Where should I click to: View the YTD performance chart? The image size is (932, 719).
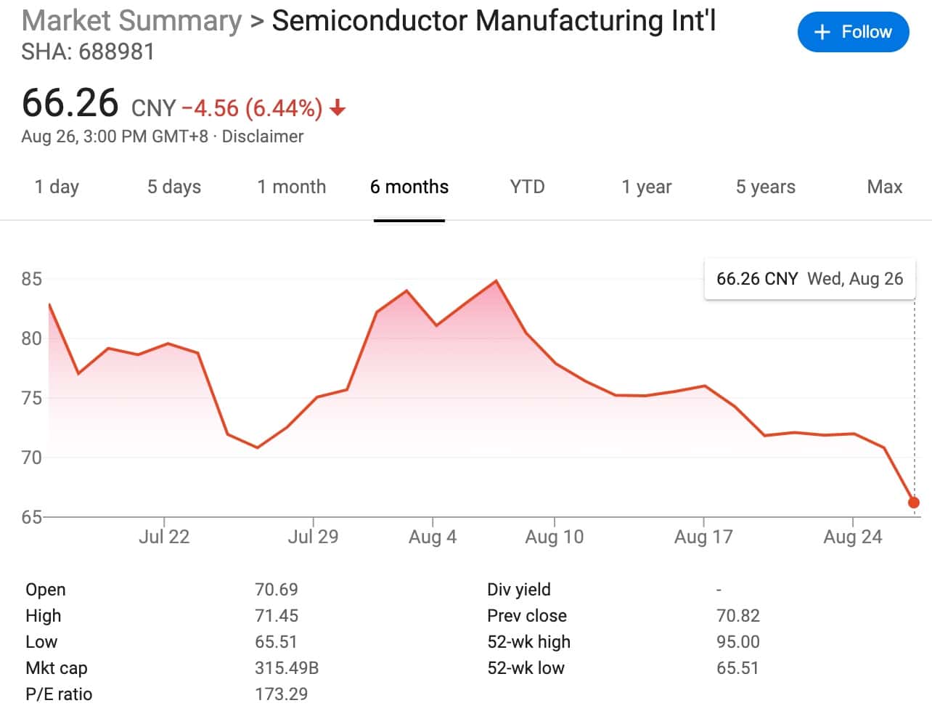526,187
